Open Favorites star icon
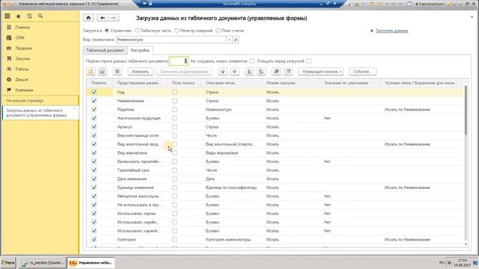 pyautogui.click(x=18, y=16)
